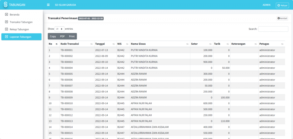Click Tarik value 50.000
The image size is (293, 139).
pos(226,68)
